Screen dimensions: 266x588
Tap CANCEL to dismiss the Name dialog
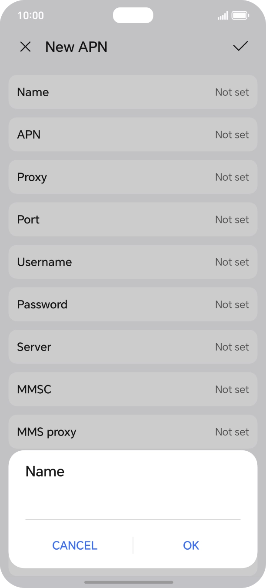point(74,545)
